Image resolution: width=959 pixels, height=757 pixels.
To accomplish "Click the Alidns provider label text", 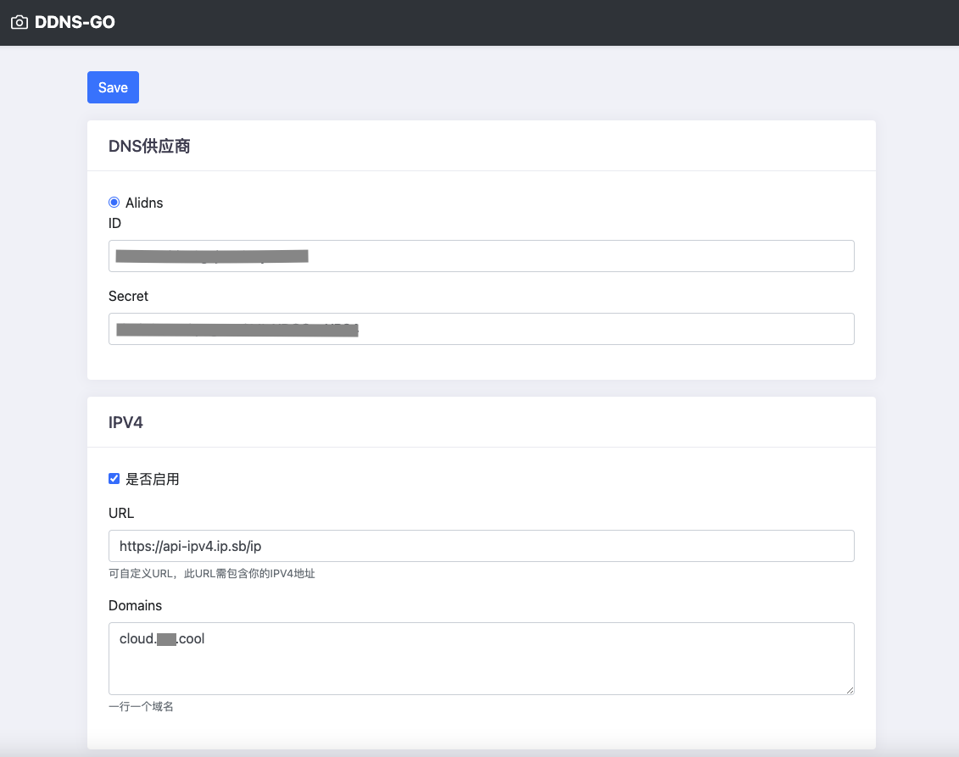I will pos(144,203).
